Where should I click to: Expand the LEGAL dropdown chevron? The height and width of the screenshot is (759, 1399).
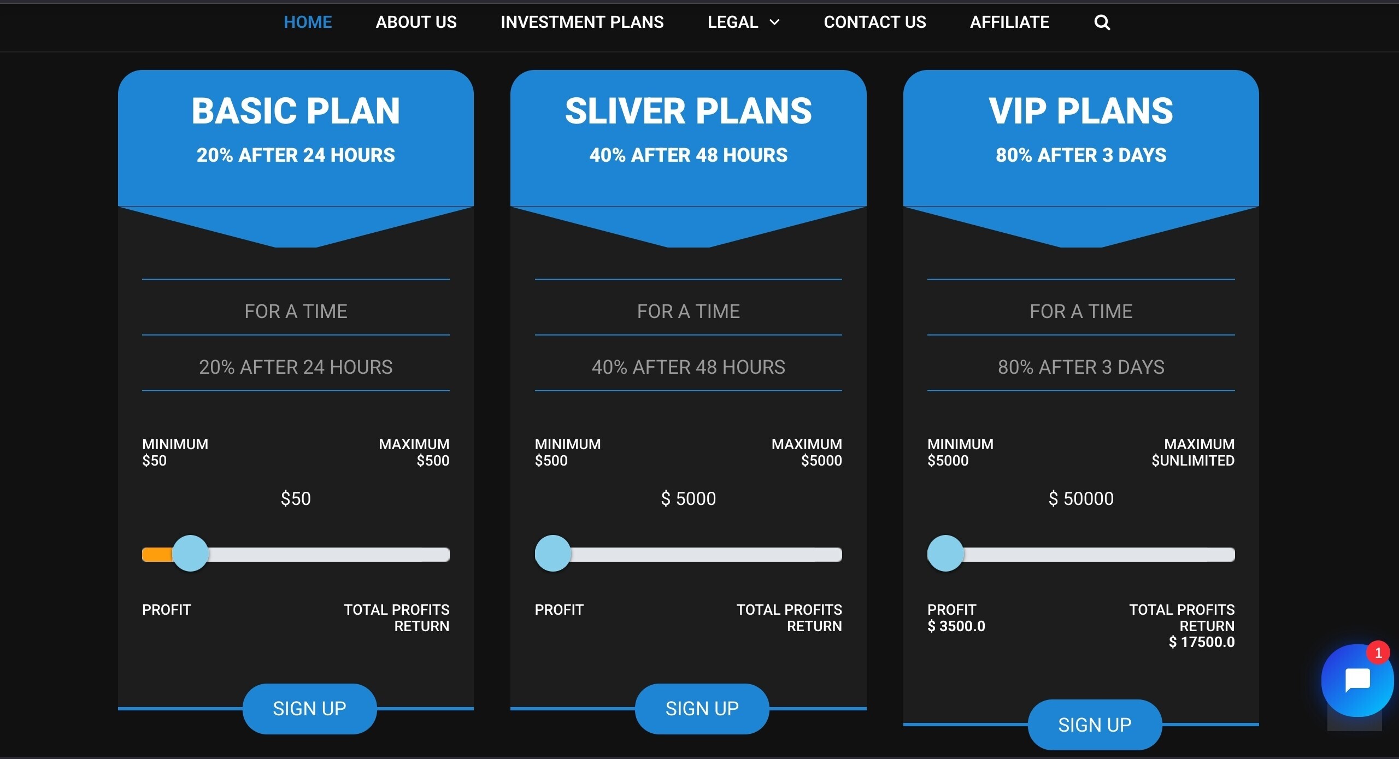(774, 22)
